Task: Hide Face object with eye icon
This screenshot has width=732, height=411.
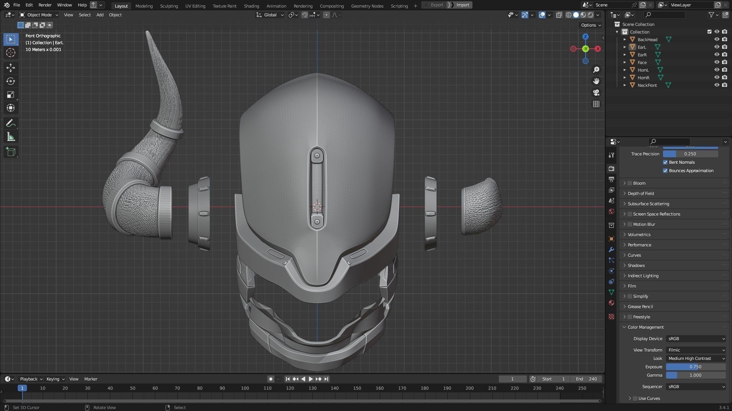Action: (717, 62)
